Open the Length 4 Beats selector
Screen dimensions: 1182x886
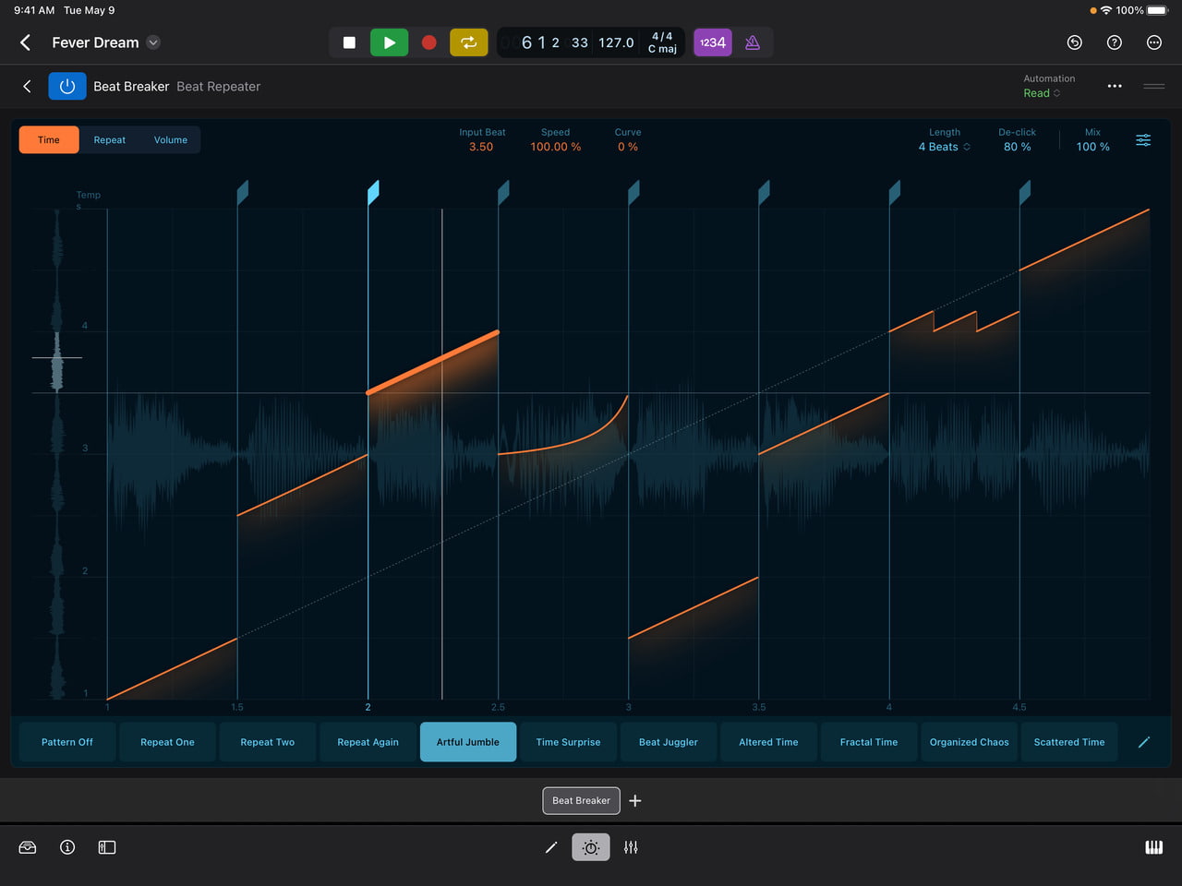click(943, 146)
